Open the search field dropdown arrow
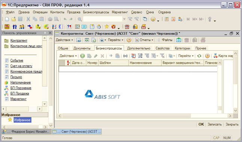The image size is (242, 142). pyautogui.click(x=124, y=19)
